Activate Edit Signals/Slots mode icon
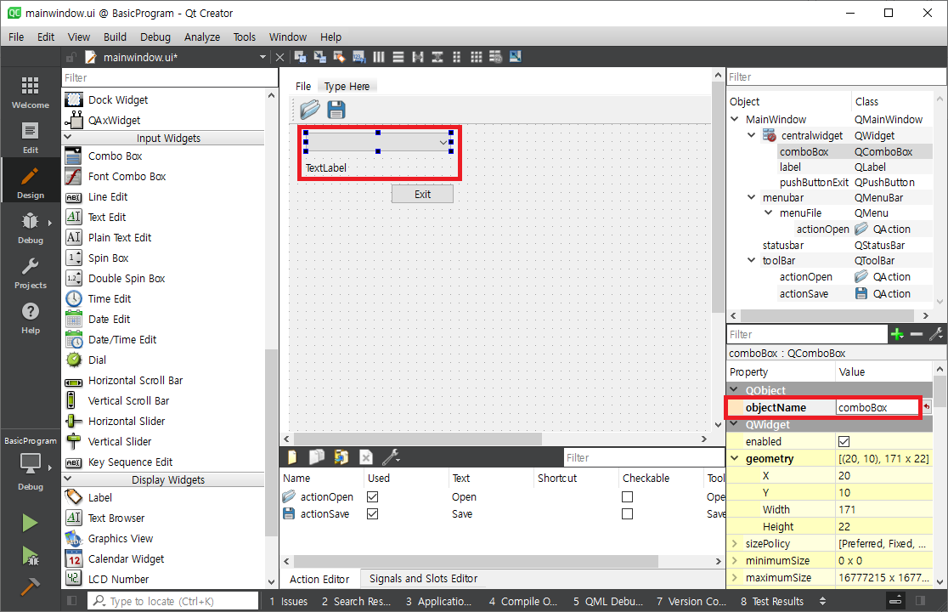Image resolution: width=948 pixels, height=612 pixels. pyautogui.click(x=320, y=57)
